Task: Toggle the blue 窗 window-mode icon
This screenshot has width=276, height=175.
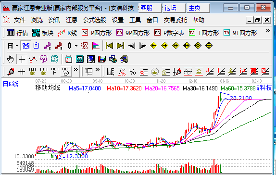Action: [x=25, y=46]
